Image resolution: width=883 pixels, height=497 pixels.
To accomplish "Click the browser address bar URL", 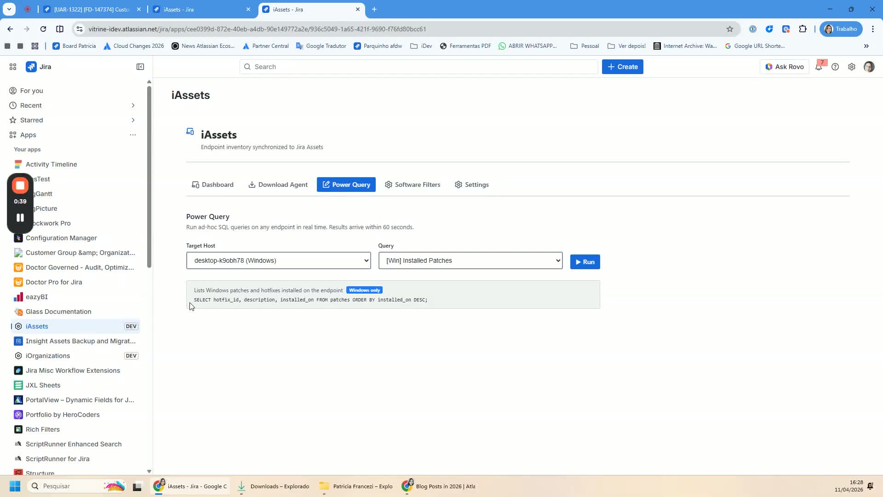I will pyautogui.click(x=257, y=29).
